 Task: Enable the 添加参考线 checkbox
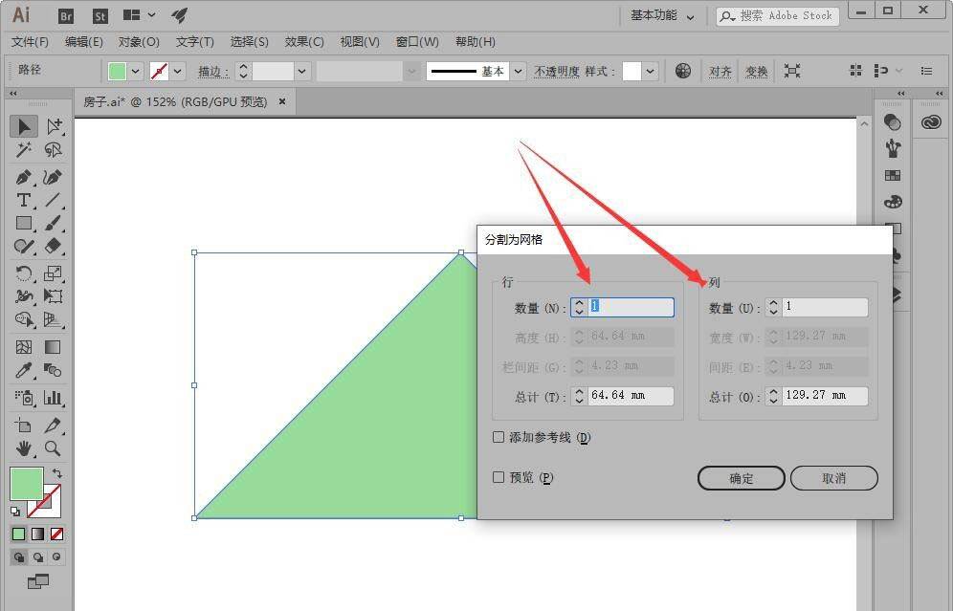[x=499, y=437]
